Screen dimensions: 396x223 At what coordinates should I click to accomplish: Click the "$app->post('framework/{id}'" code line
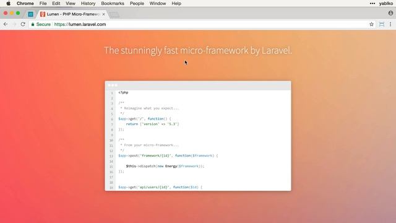pyautogui.click(x=168, y=155)
